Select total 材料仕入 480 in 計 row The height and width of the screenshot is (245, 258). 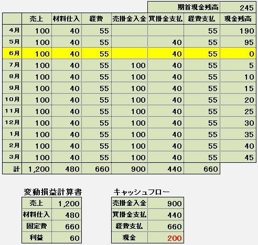coord(67,169)
